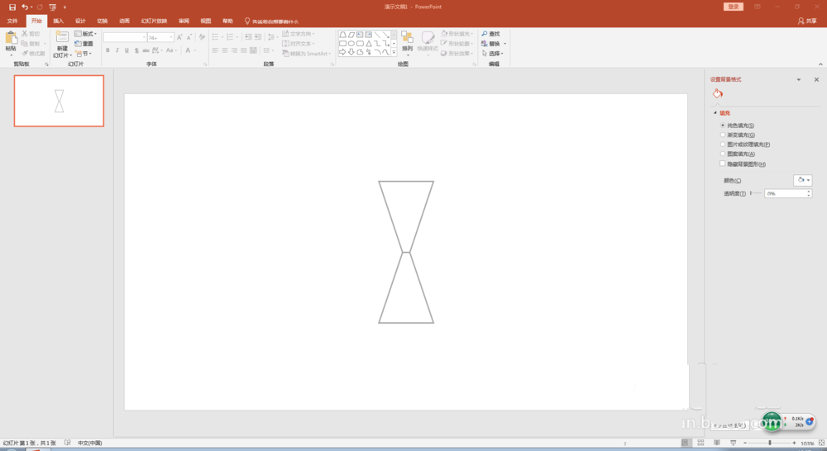This screenshot has height=451, width=827.
Task: Click the Arrange (排列) icon
Action: tap(407, 38)
